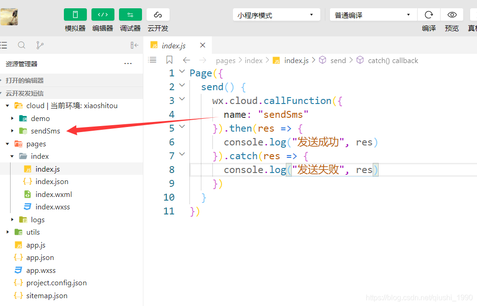
Task: Open the source control branch icon
Action: [x=40, y=45]
